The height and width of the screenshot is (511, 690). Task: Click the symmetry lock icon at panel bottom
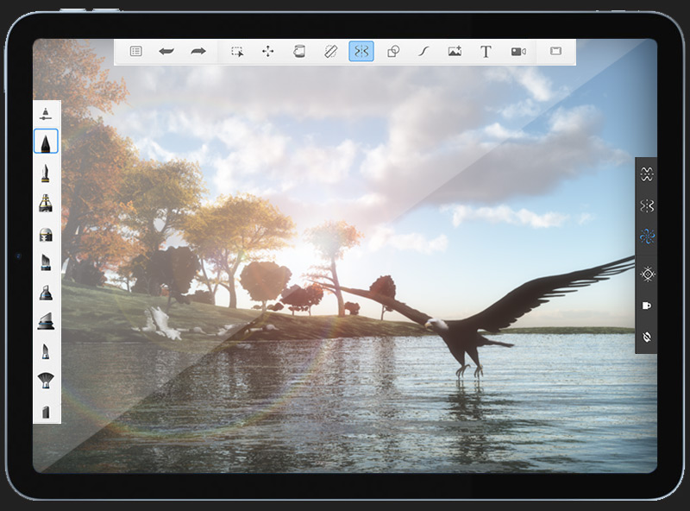(x=647, y=336)
